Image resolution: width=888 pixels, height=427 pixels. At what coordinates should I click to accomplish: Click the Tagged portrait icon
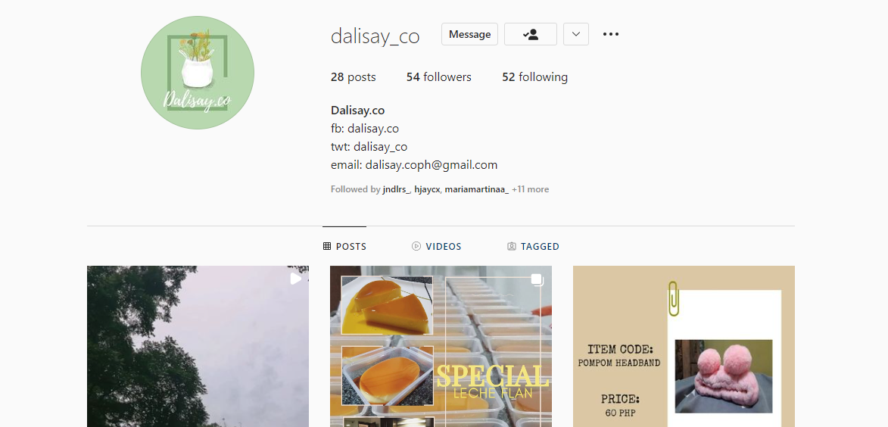(x=512, y=246)
